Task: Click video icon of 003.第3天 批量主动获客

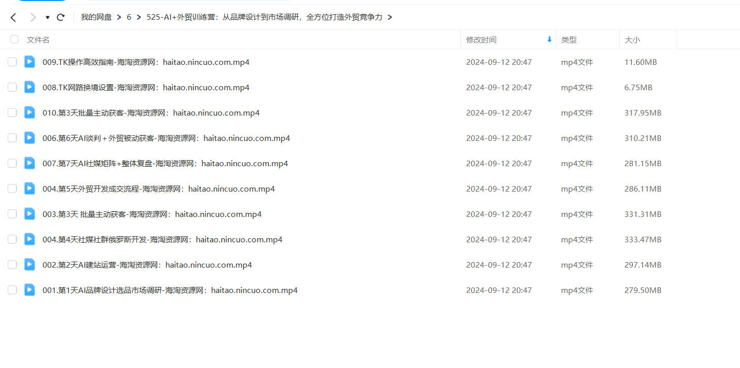Action: [30, 213]
